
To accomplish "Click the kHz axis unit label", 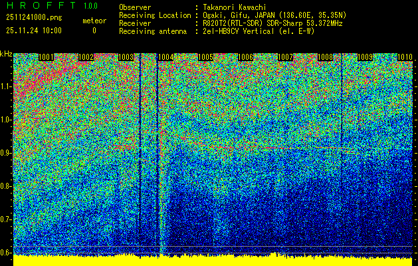I will 6,54.
